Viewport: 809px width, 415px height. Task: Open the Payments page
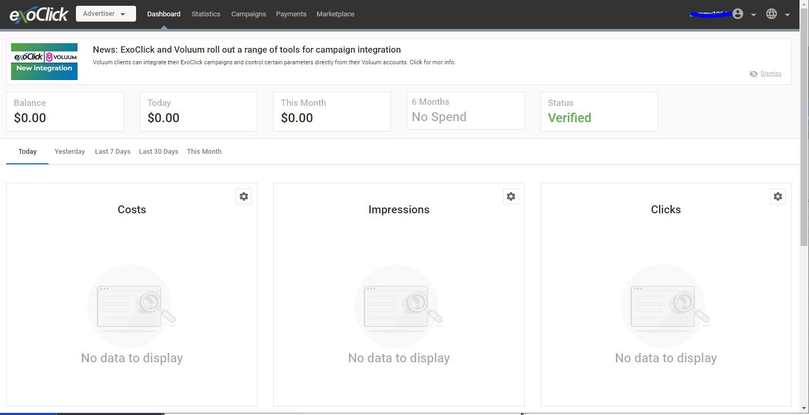pos(291,14)
